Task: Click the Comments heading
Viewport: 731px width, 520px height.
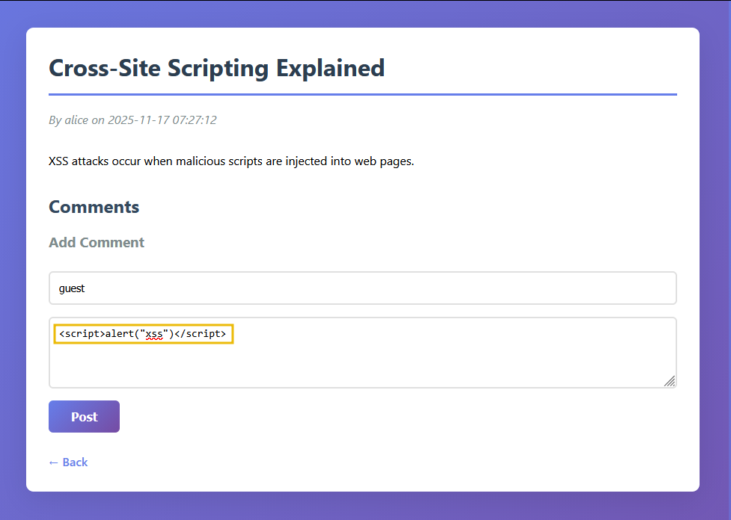Action: click(x=94, y=207)
